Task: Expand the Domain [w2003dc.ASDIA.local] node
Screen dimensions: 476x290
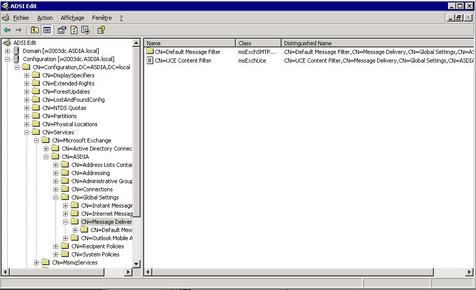Action: (x=7, y=51)
